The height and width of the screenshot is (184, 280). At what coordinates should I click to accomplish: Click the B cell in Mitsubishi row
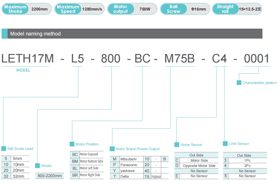point(164,159)
